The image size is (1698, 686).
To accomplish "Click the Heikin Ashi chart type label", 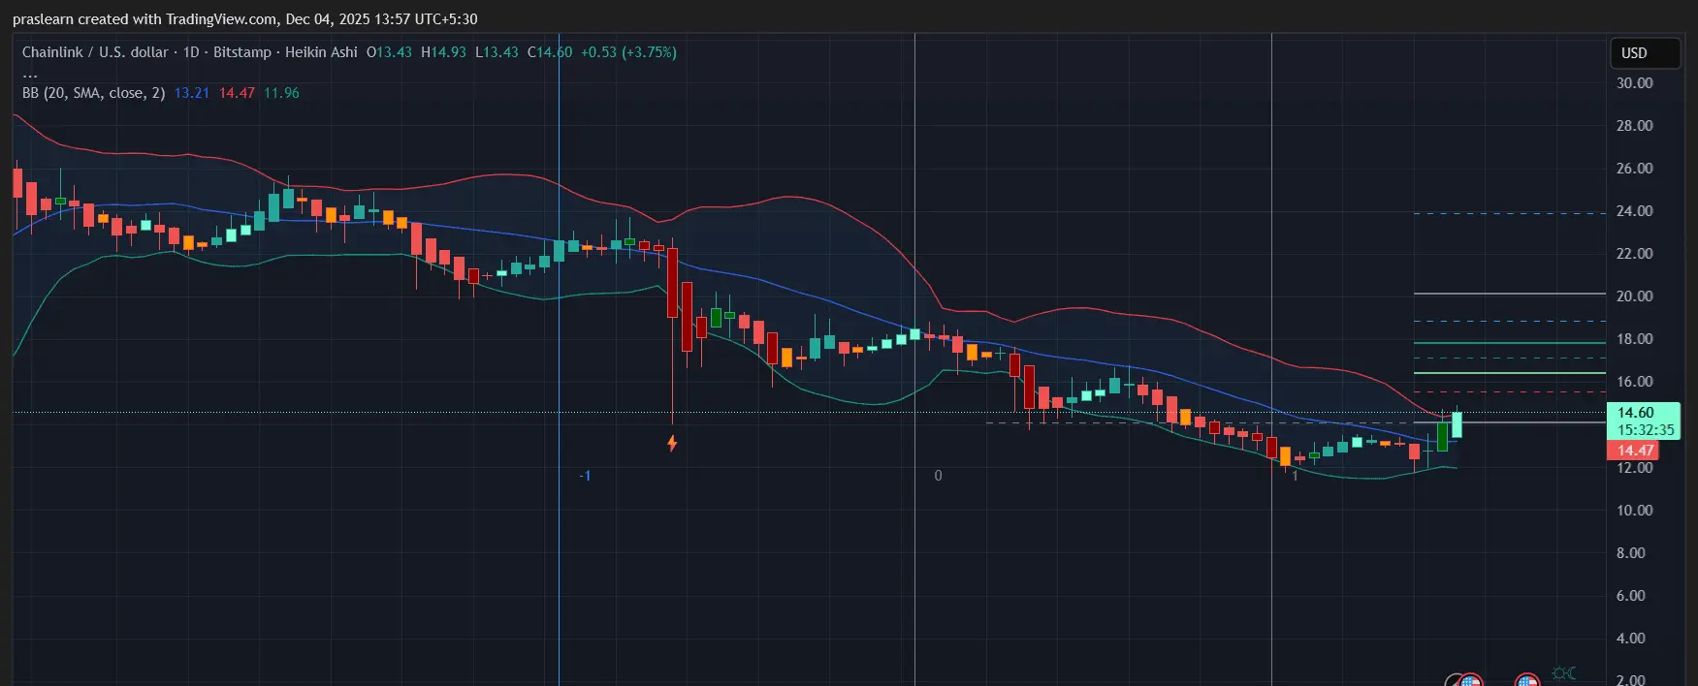I will tap(321, 52).
